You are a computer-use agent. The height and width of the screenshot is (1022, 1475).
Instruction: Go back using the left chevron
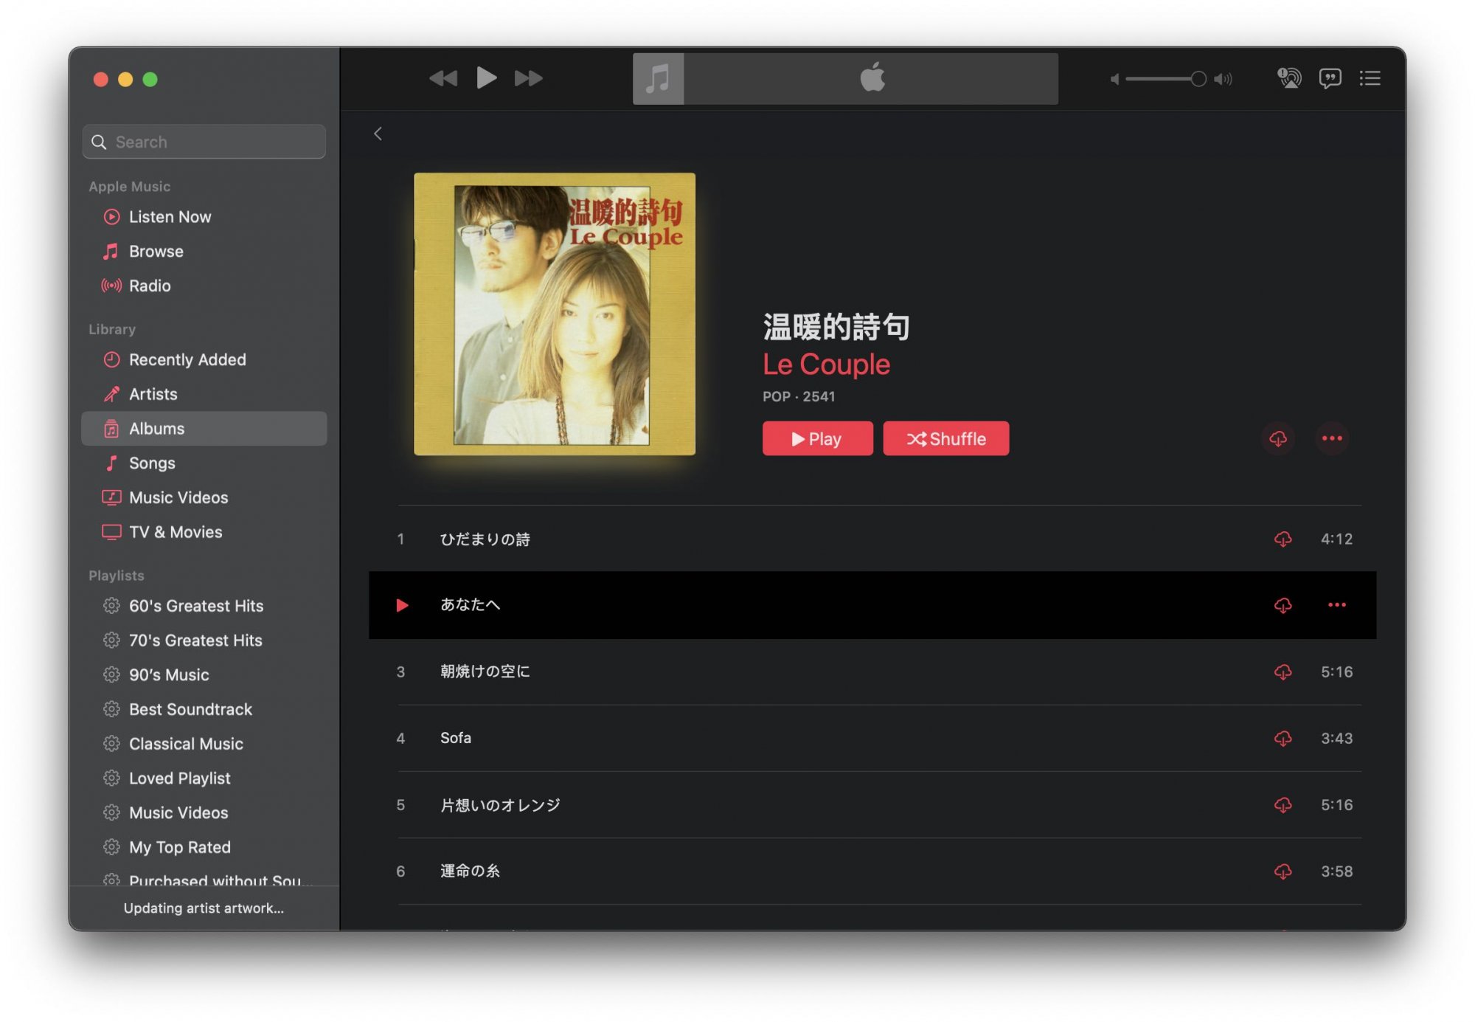[x=378, y=134]
